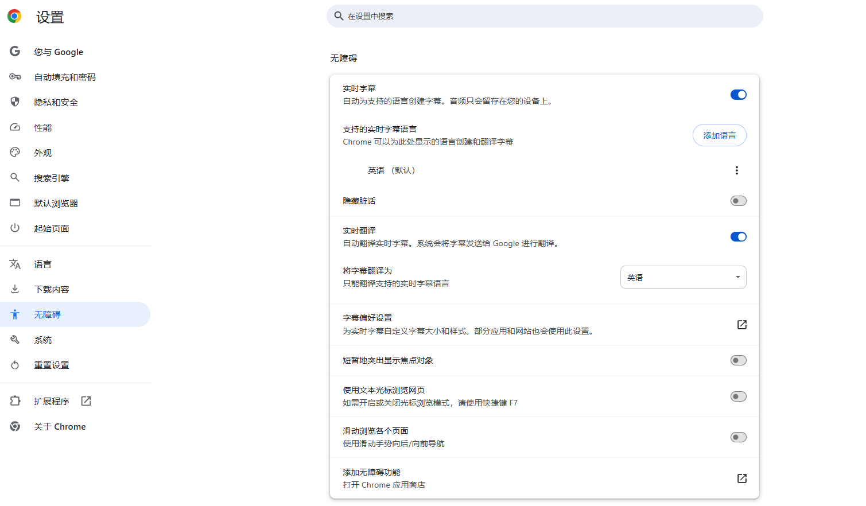The image size is (866, 506).
Task: Open 默认浏览器 settings
Action: [x=75, y=203]
